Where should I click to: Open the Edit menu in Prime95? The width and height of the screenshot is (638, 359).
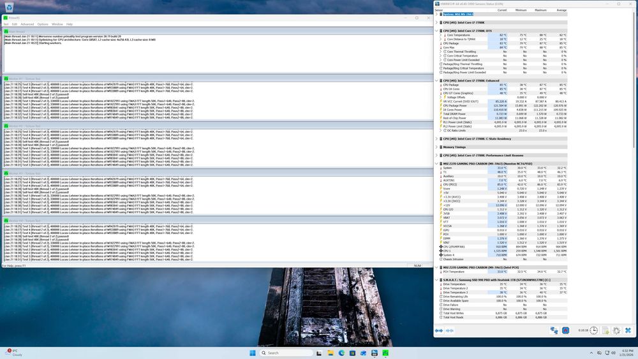point(15,24)
